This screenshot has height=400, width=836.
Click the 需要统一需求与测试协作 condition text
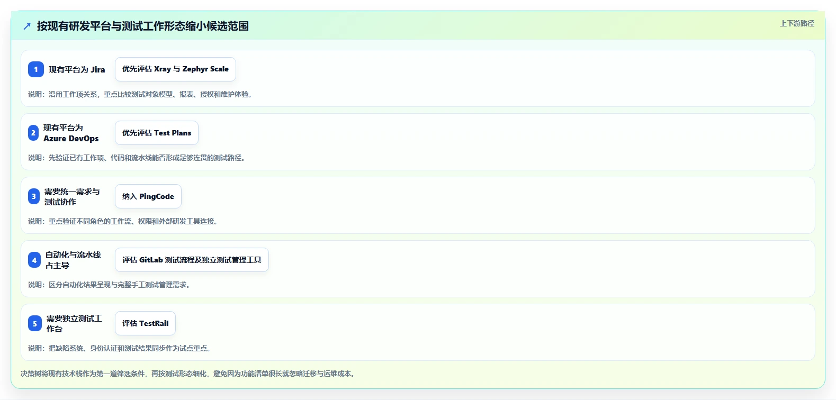point(72,196)
